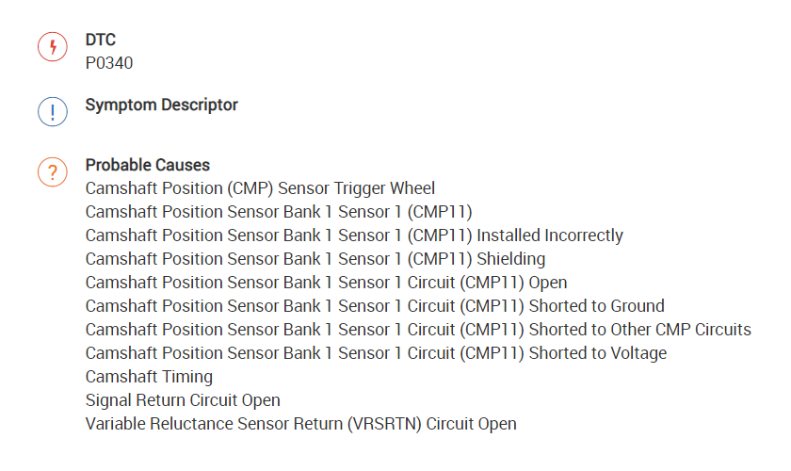
Task: Click the red lightning bolt DTC icon
Action: 53,47
